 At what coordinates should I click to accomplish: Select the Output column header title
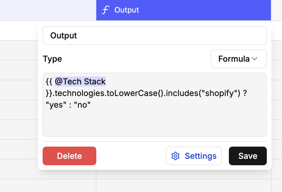tap(127, 10)
